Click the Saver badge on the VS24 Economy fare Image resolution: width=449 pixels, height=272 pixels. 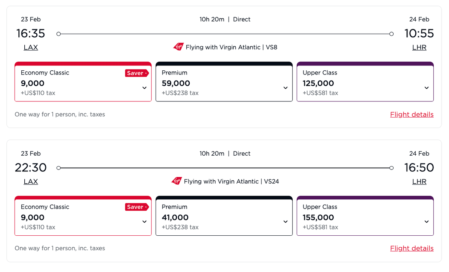click(137, 207)
